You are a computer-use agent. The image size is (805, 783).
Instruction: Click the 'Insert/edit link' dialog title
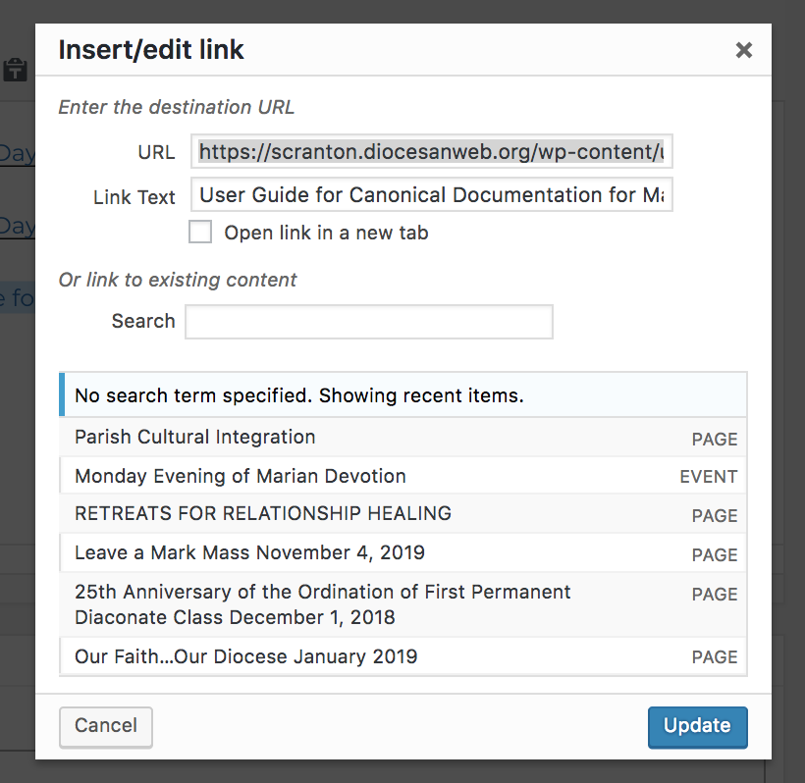[x=151, y=49]
